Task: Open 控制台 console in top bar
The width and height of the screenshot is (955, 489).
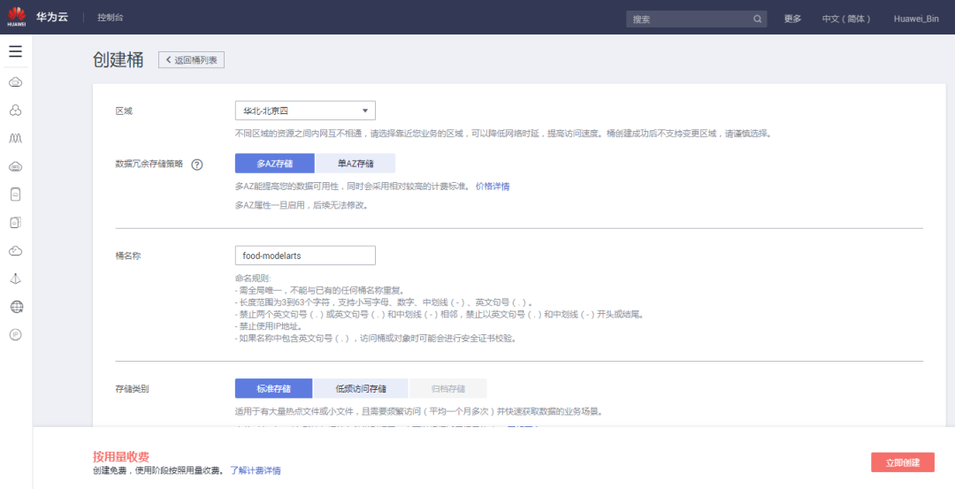Action: [x=111, y=18]
